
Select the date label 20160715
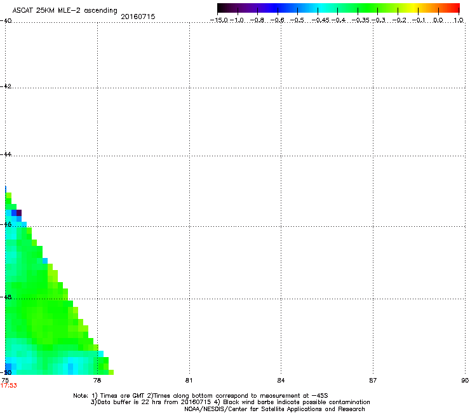(138, 17)
